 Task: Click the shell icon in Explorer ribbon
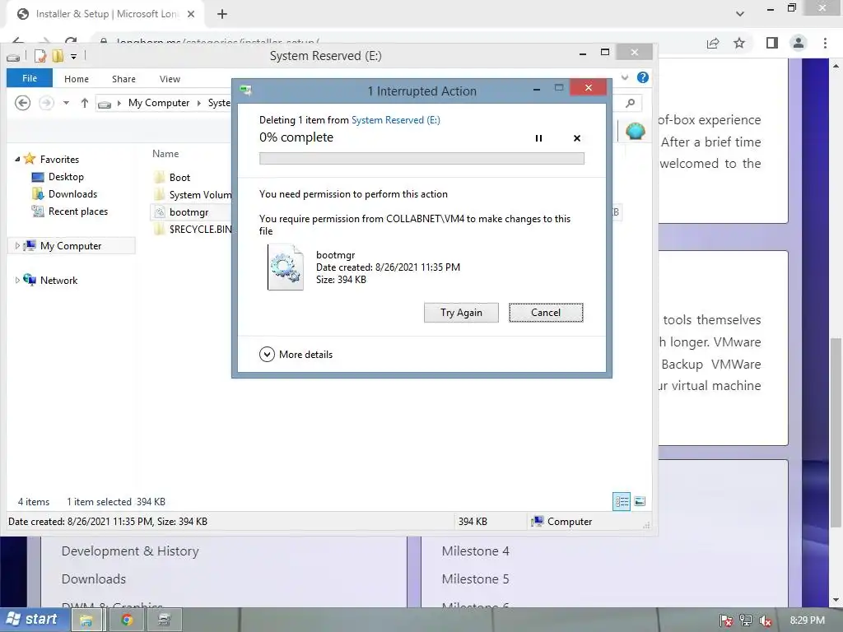635,131
